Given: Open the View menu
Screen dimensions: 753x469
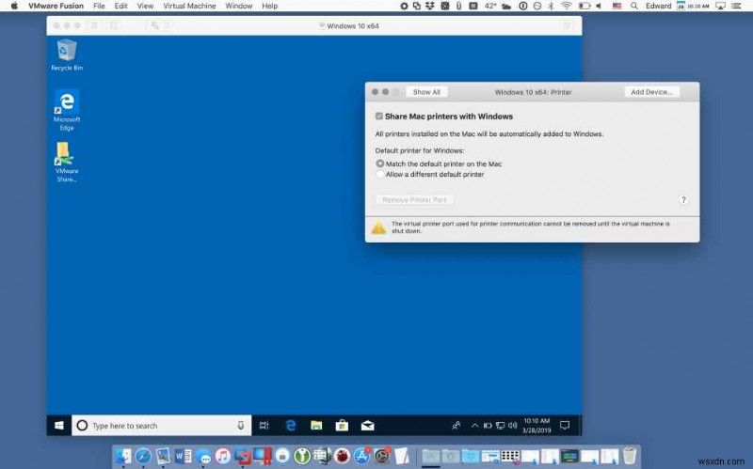Looking at the screenshot, I should pyautogui.click(x=146, y=6).
